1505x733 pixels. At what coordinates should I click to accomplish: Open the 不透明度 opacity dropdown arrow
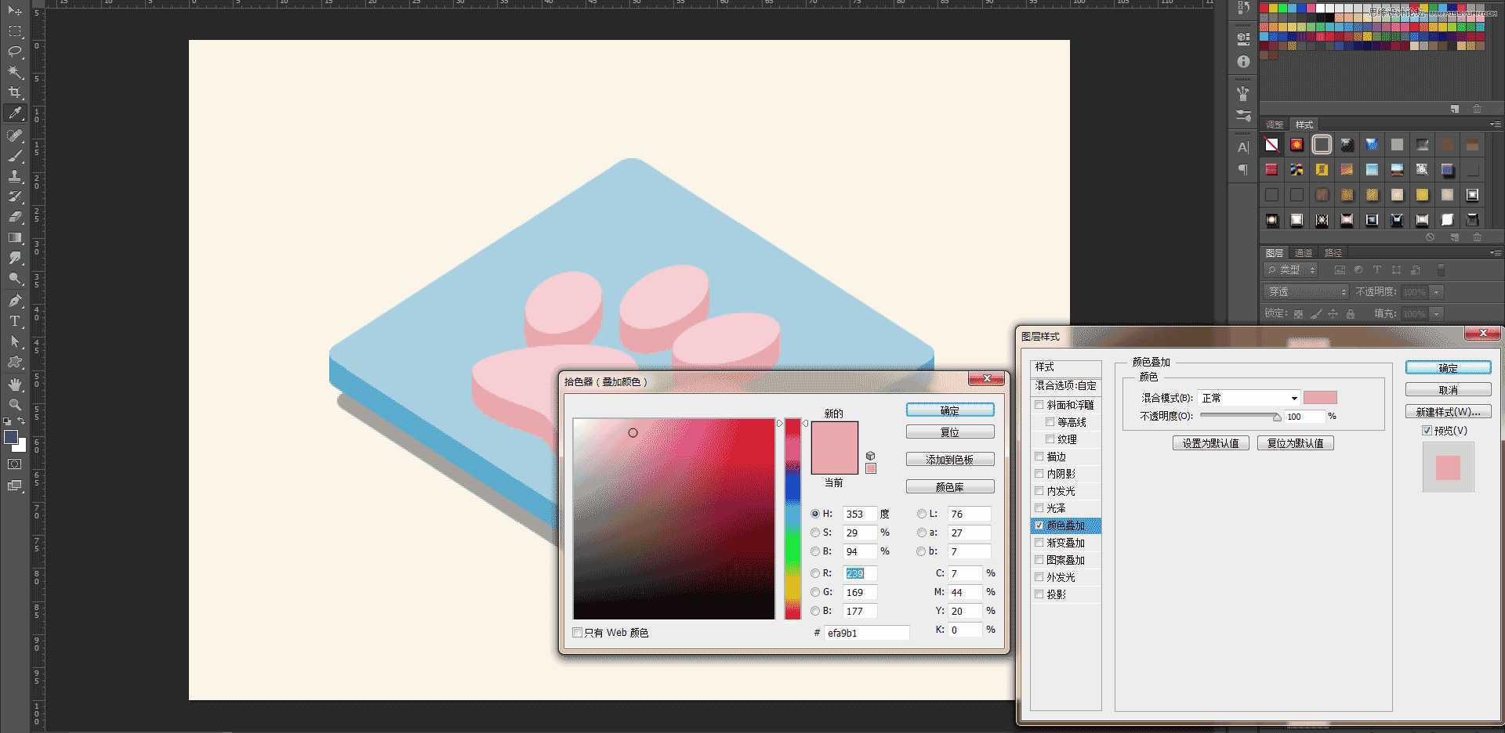(x=1435, y=291)
